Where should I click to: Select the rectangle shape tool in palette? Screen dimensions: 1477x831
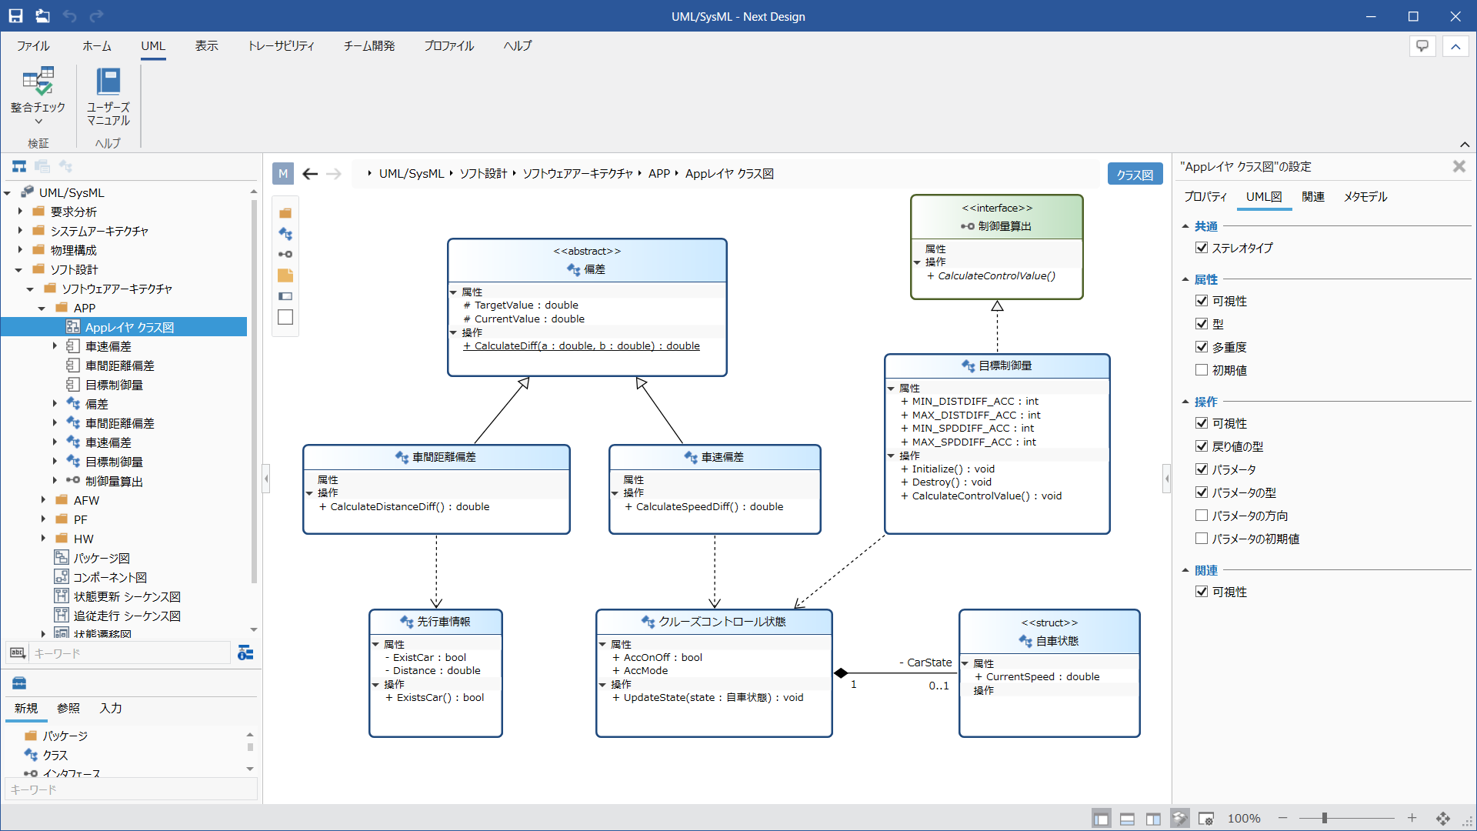click(x=285, y=317)
